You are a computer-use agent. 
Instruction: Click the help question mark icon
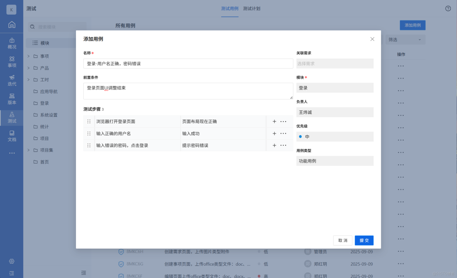point(447,8)
